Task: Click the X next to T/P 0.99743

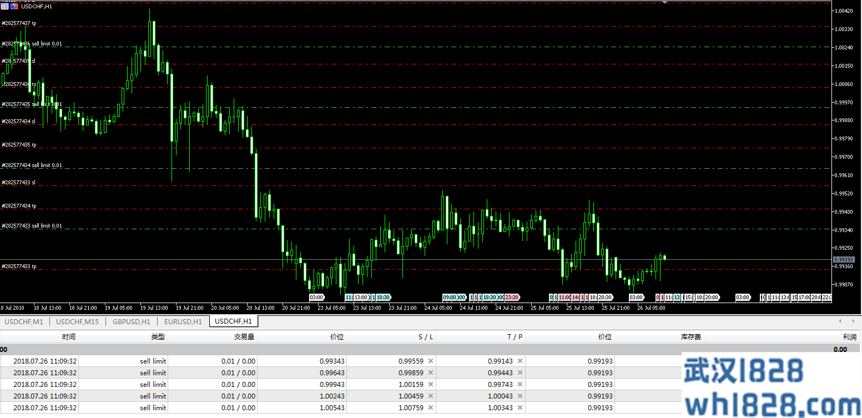Action: 520,384
